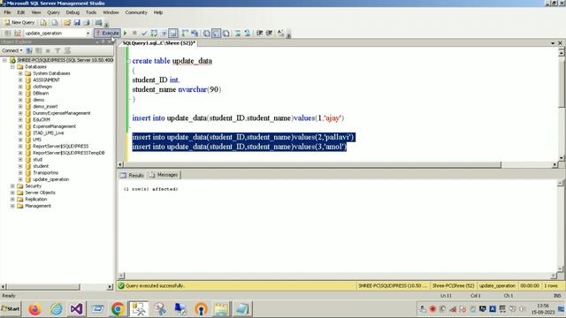Expand the Management folder
Viewport: 566px width, 318px height.
[x=12, y=206]
